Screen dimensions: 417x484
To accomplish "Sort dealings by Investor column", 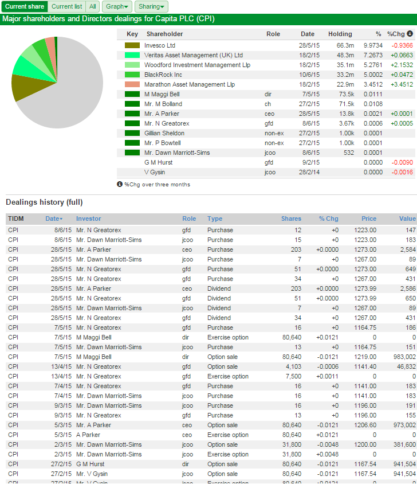I will tap(89, 218).
